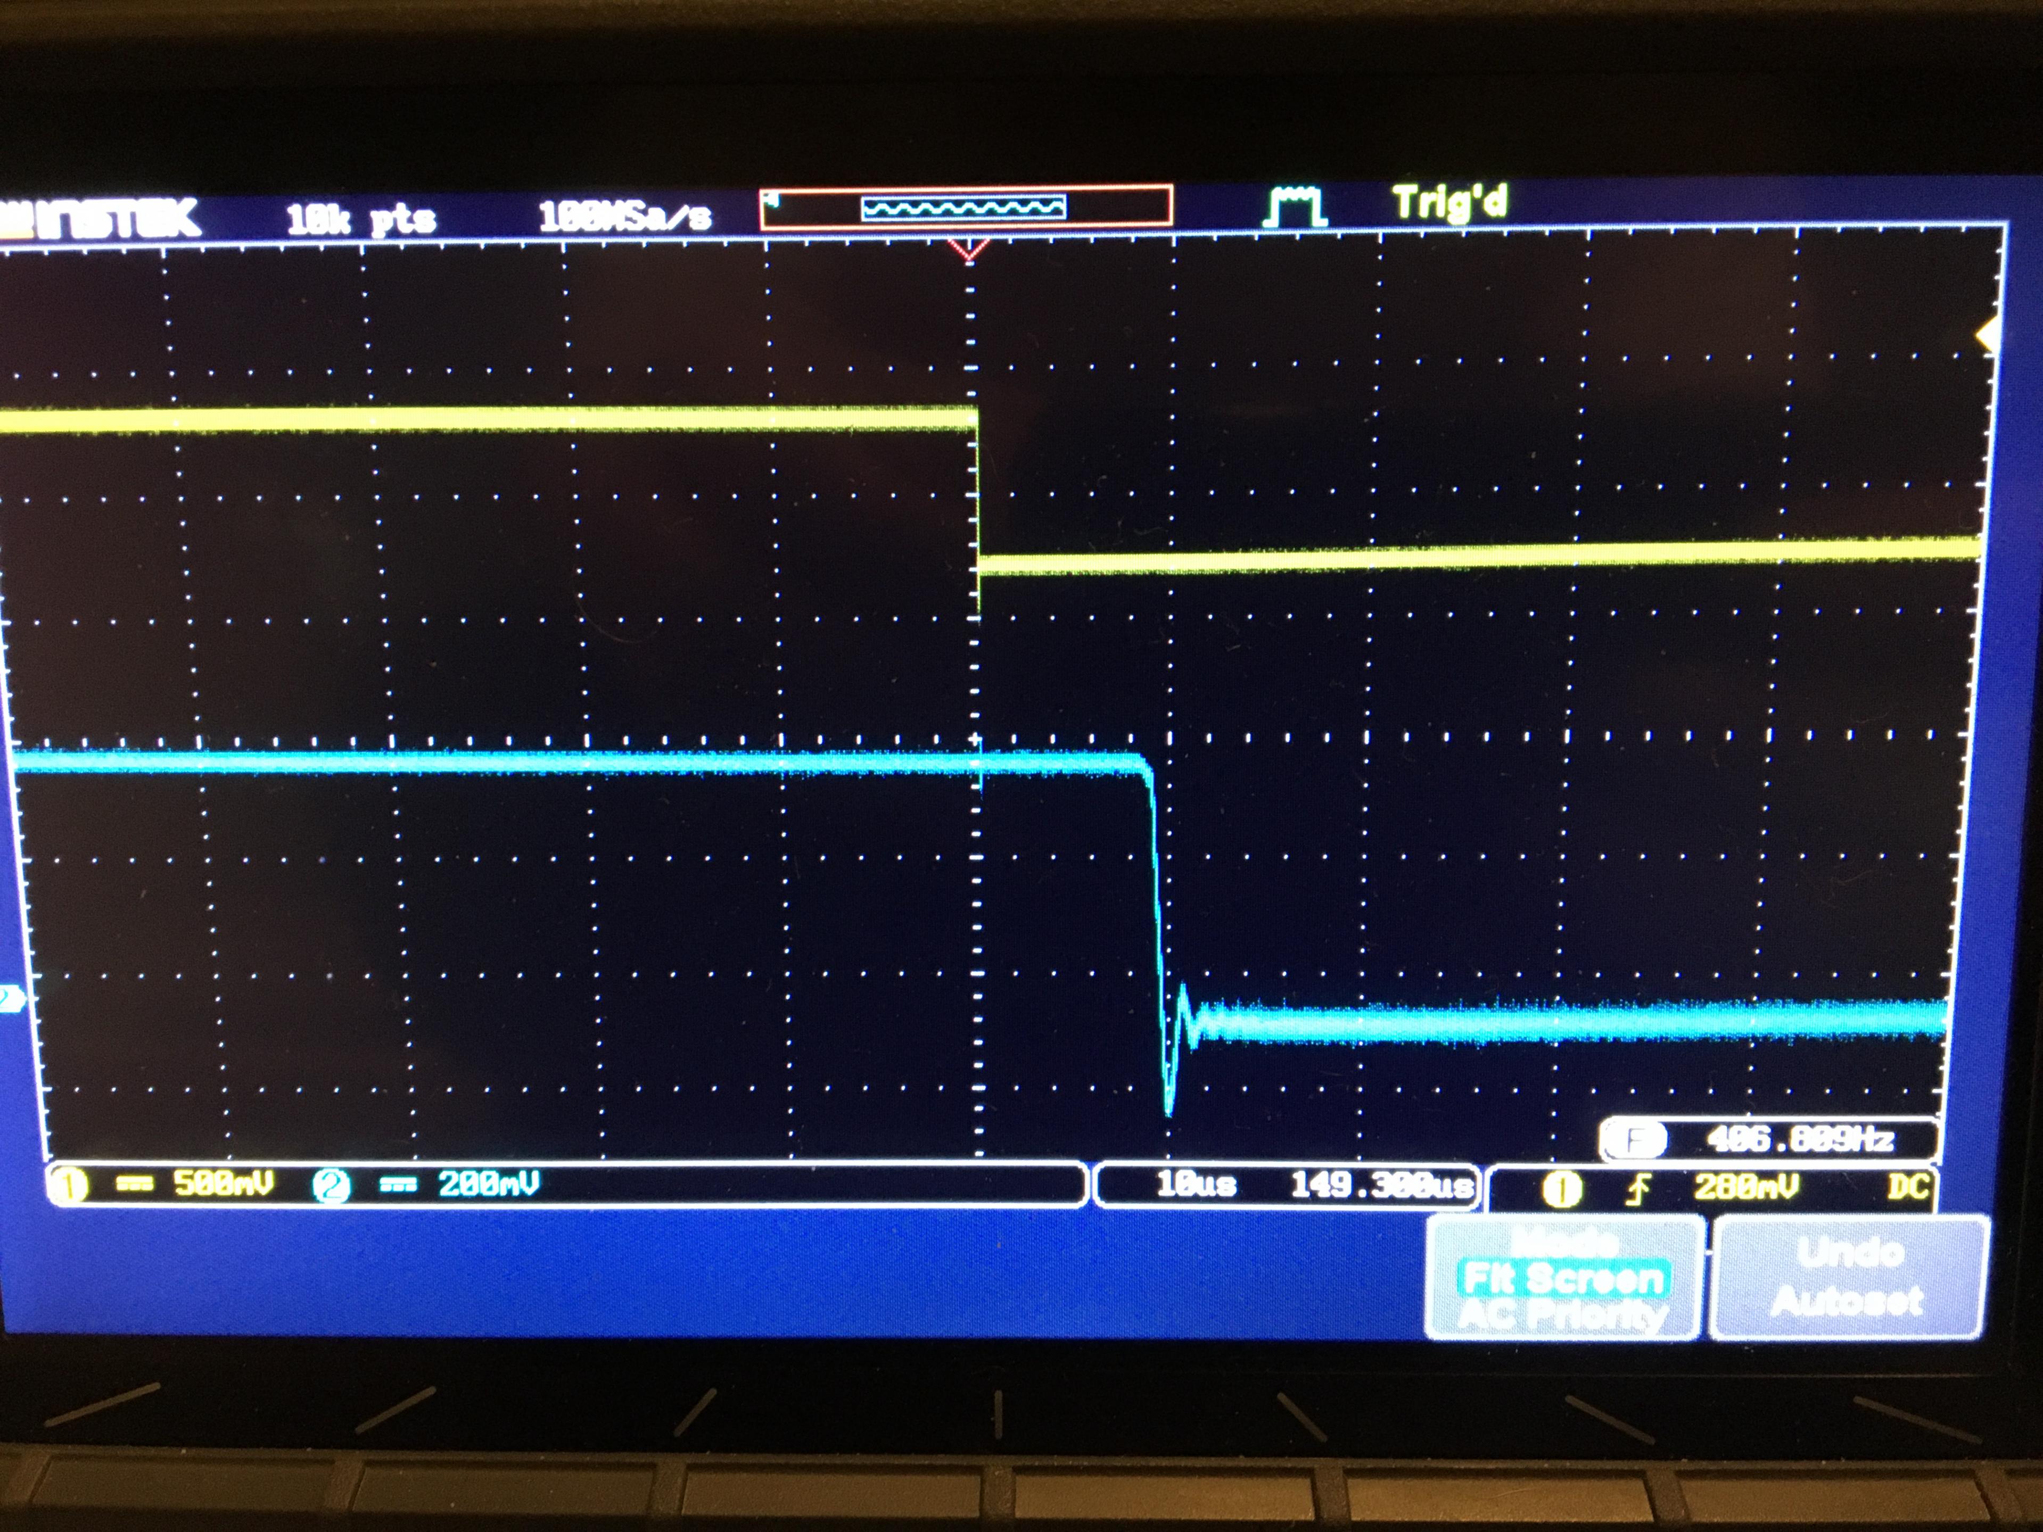Select the Fit Screen mode option

click(x=1563, y=1279)
